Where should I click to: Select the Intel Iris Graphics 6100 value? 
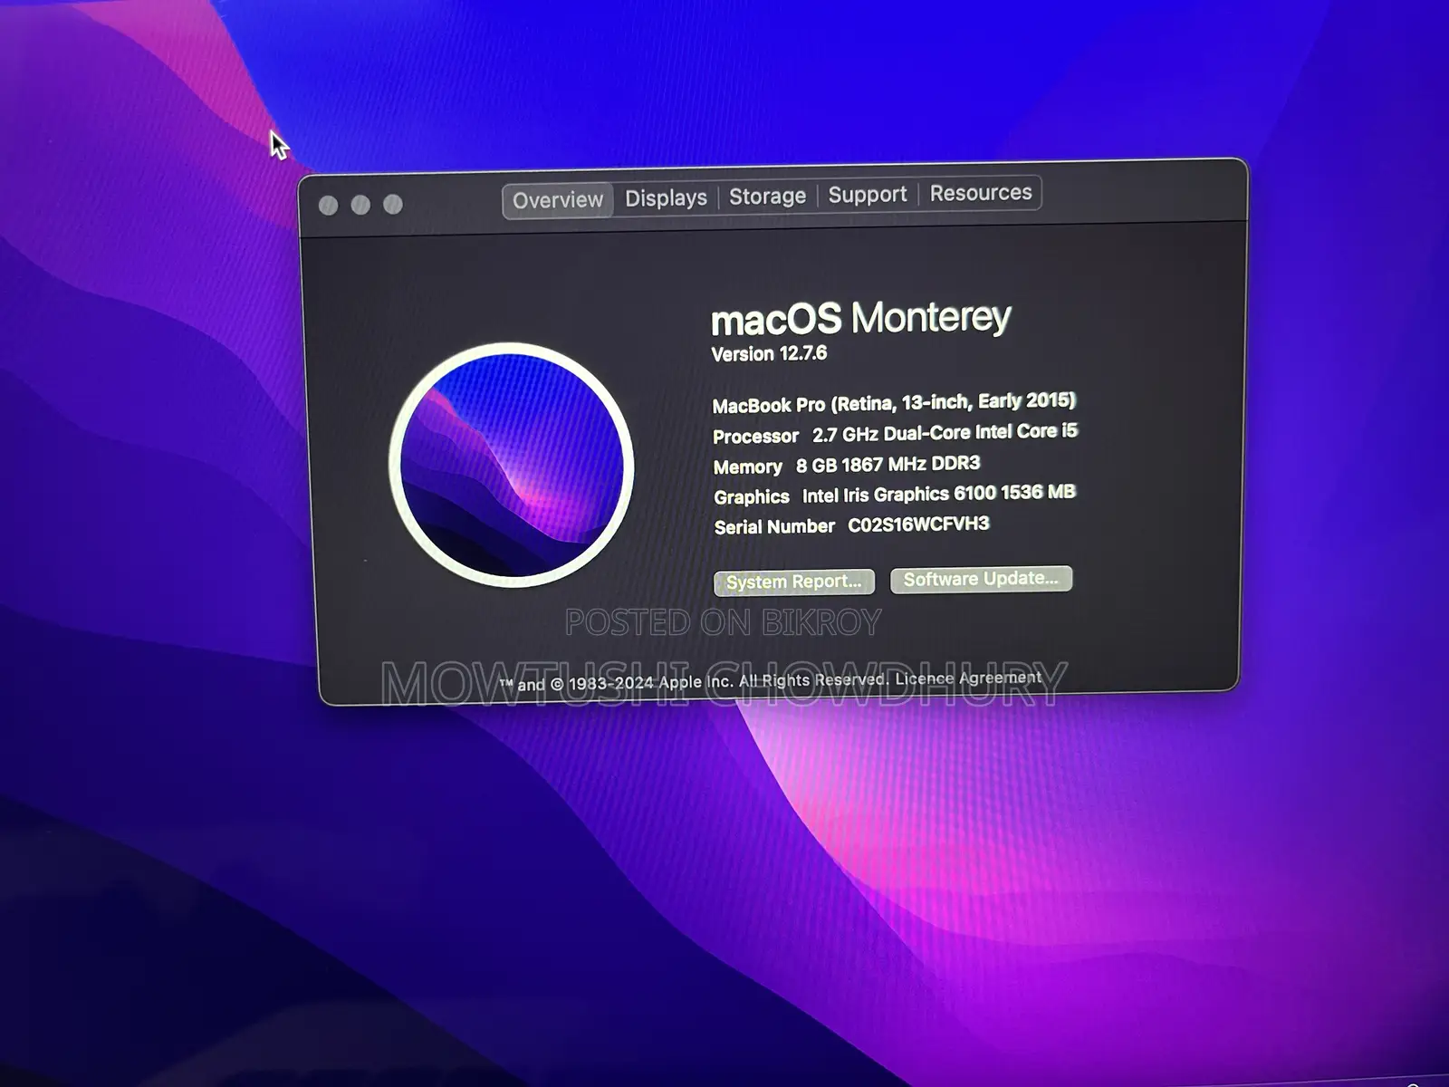coord(938,494)
